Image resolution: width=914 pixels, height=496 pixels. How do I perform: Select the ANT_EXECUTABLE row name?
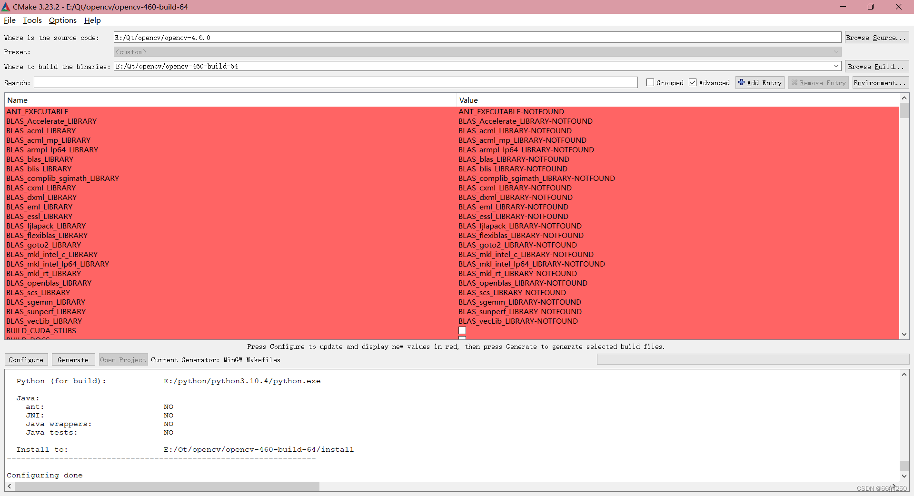(37, 111)
